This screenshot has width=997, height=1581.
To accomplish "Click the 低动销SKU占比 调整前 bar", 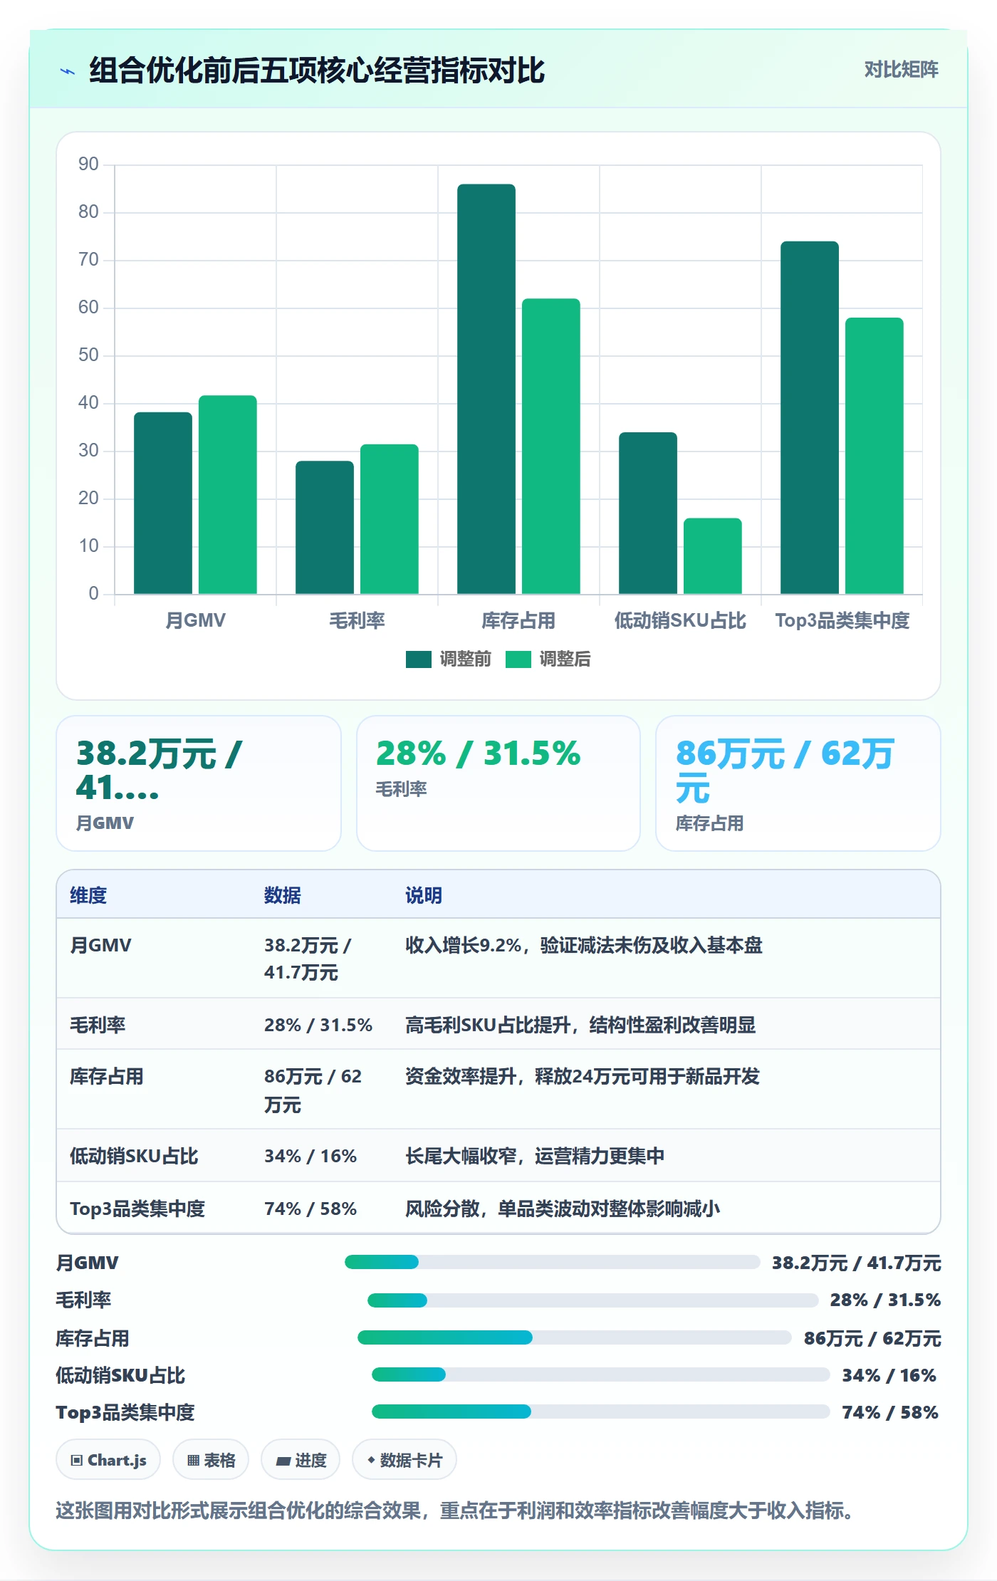I will pyautogui.click(x=648, y=513).
